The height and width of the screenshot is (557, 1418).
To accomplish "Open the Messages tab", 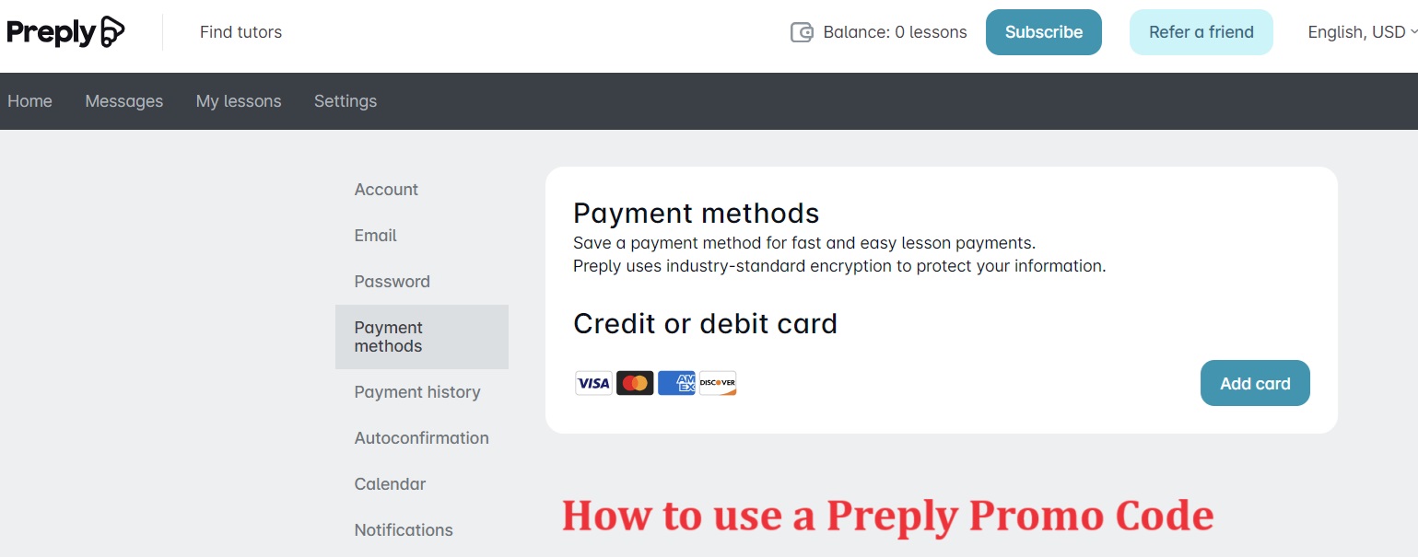I will tap(123, 101).
